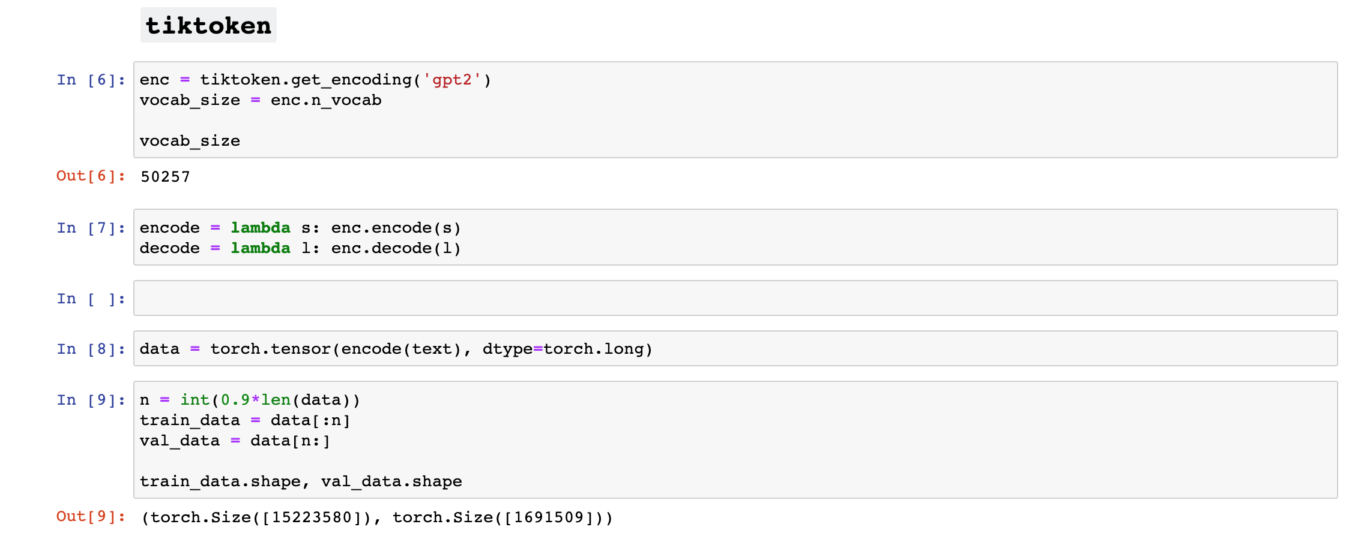
Task: Select the torch.tensor code cell In [8]
Action: click(x=735, y=348)
